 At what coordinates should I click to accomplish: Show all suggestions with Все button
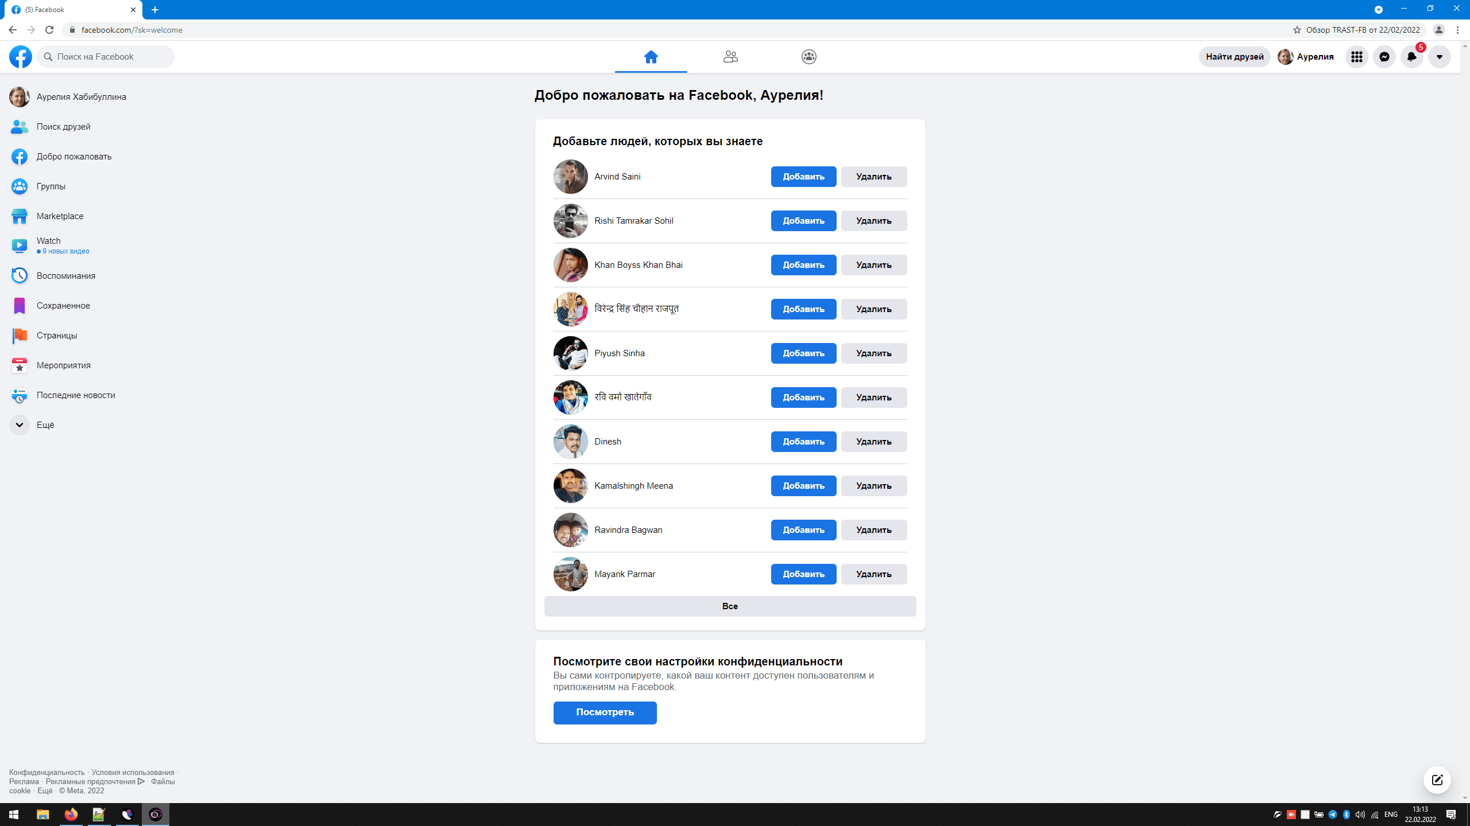pyautogui.click(x=730, y=606)
